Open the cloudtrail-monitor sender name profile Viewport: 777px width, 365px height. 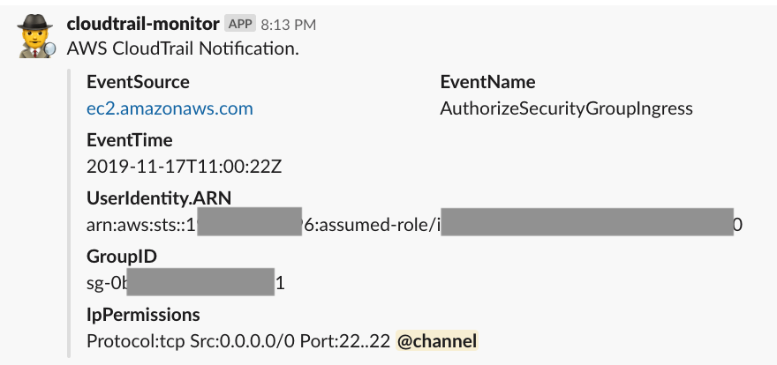click(143, 23)
